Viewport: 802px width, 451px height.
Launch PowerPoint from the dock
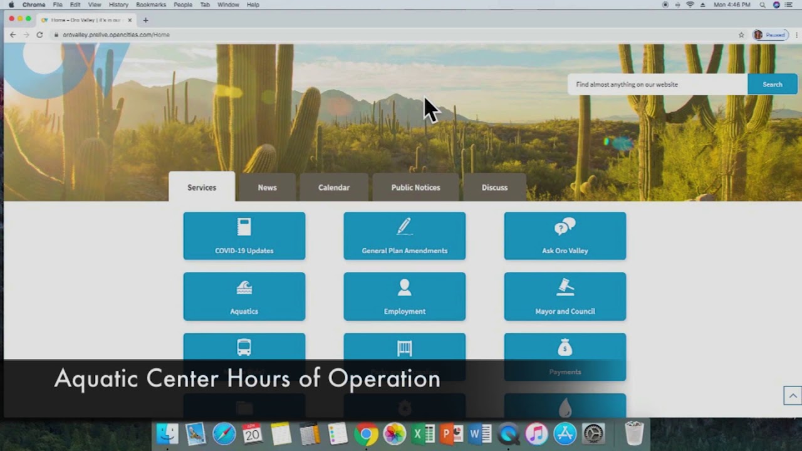pyautogui.click(x=451, y=433)
